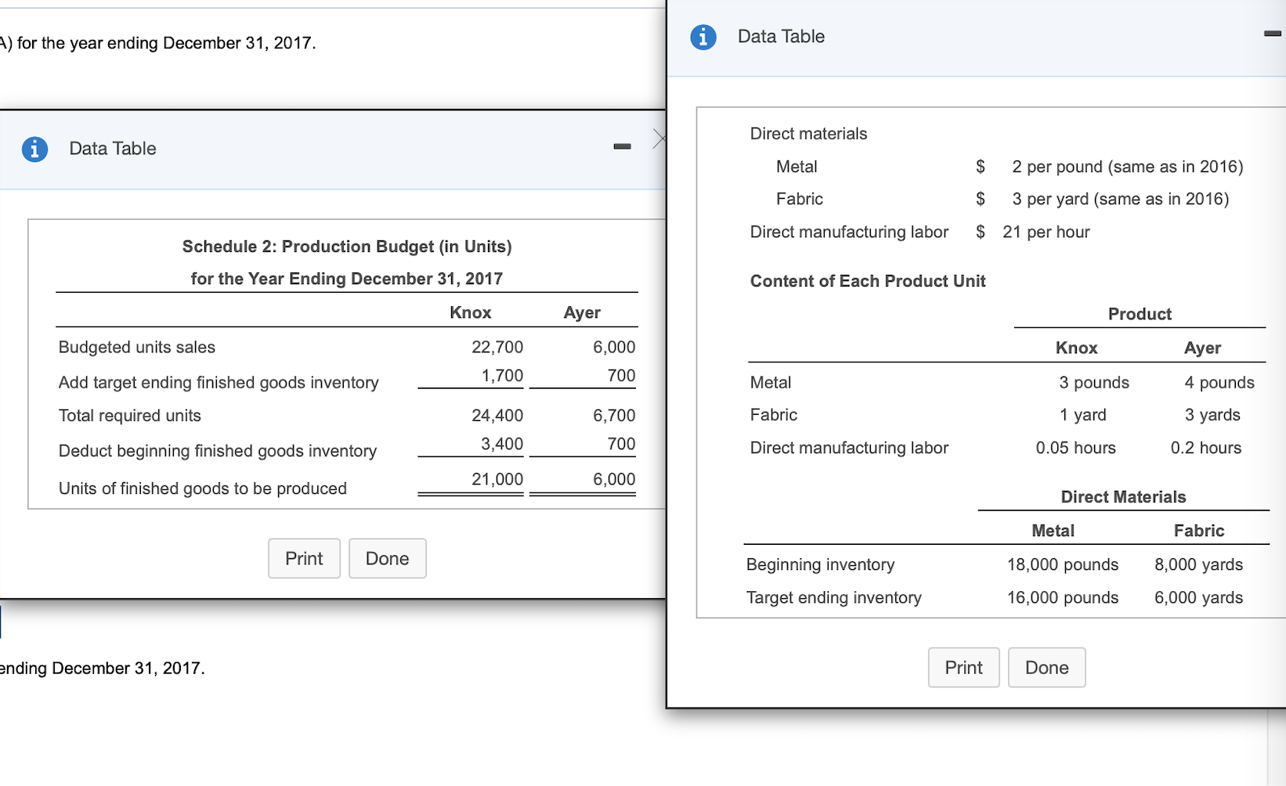The width and height of the screenshot is (1286, 786).
Task: Click the info icon on the left Data Table
Action: point(34,149)
